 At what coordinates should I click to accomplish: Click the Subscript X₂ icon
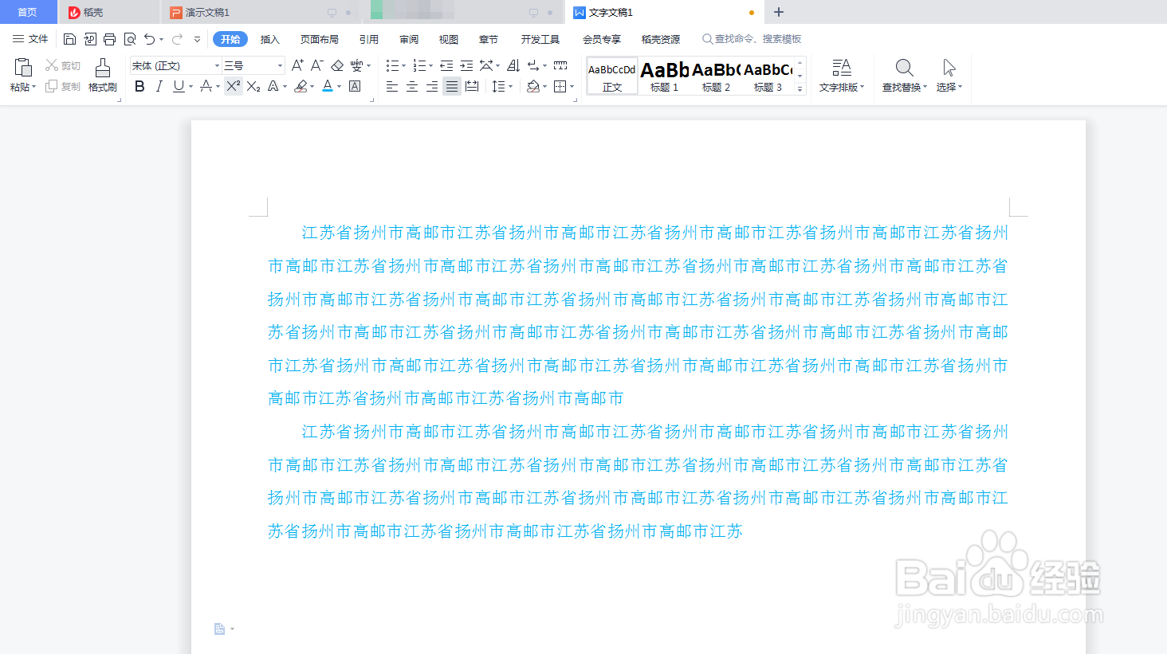(x=253, y=86)
